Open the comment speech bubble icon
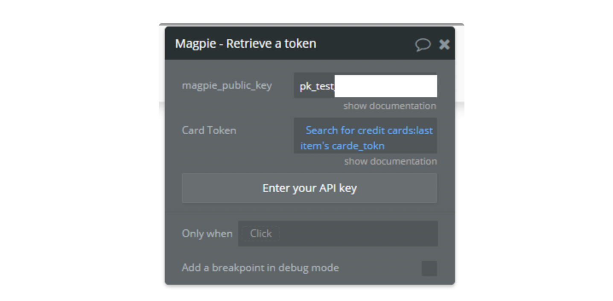 point(423,44)
